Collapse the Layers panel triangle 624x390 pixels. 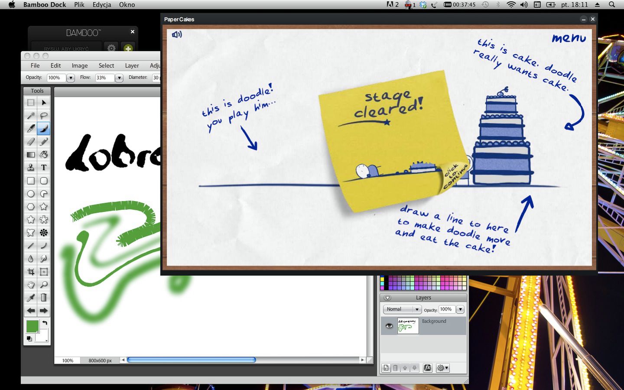pyautogui.click(x=388, y=298)
